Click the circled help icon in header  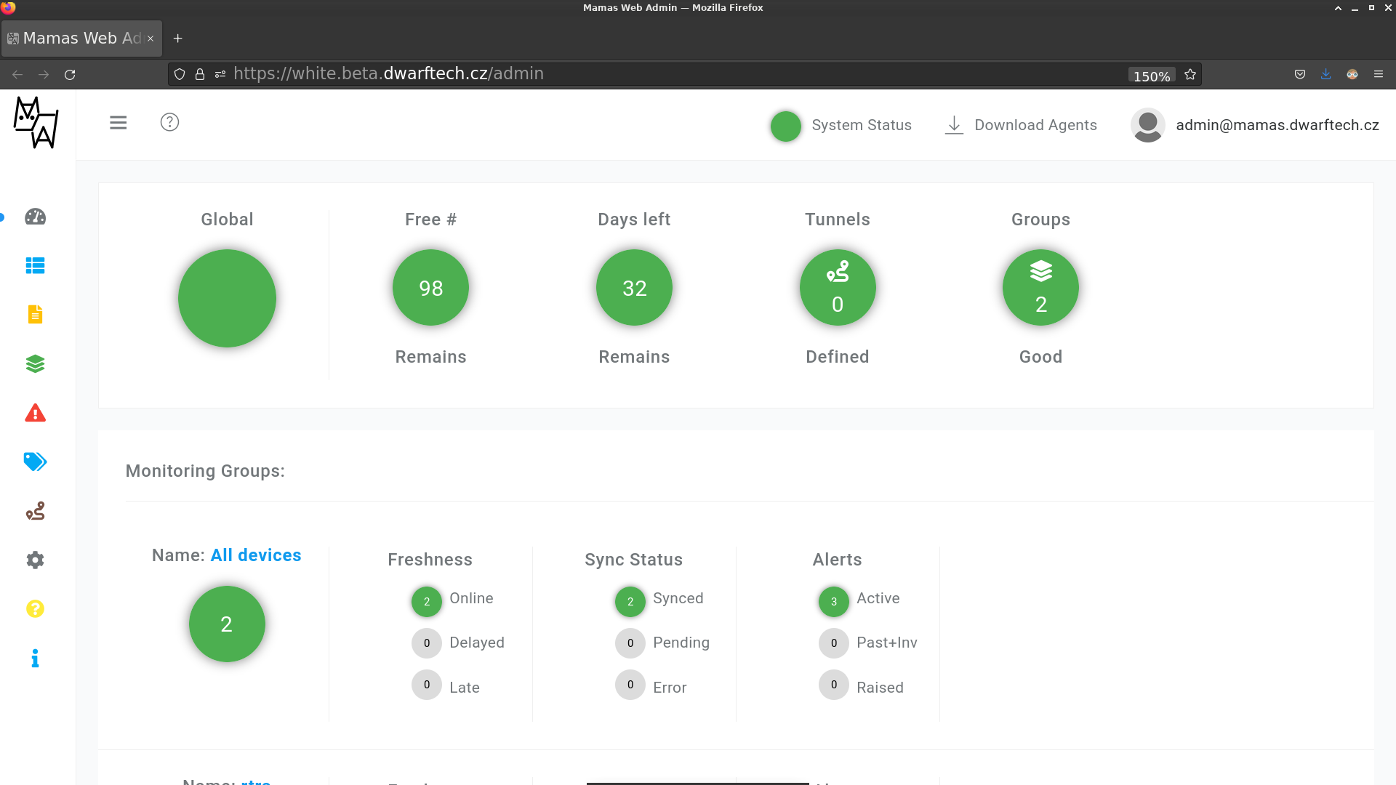pyautogui.click(x=169, y=122)
